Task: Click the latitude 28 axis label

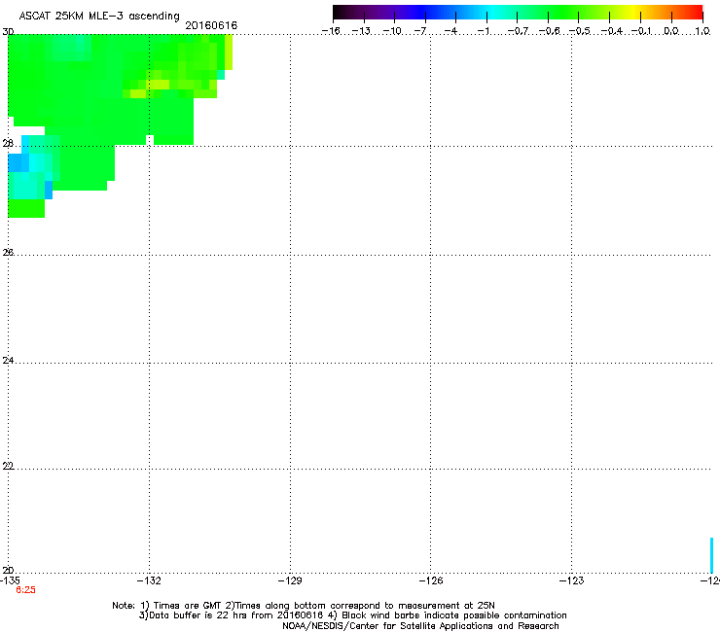Action: [x=8, y=144]
